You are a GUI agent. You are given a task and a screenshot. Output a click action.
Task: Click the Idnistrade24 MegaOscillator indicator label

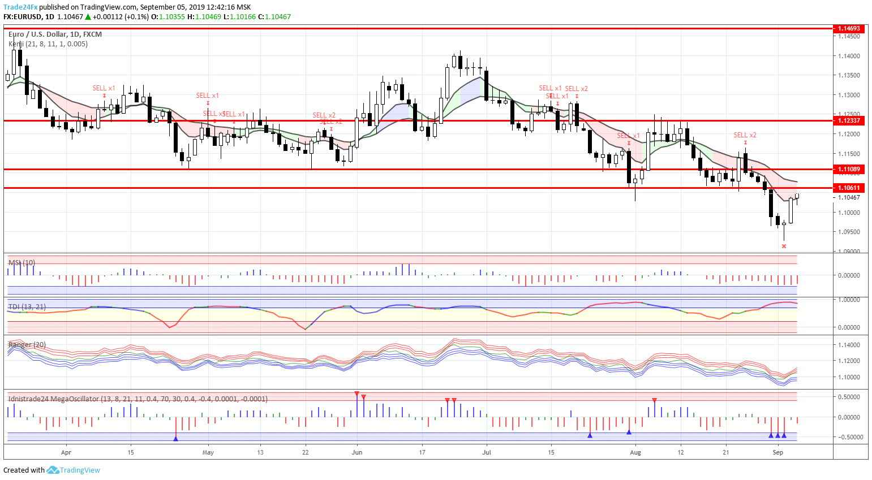pos(138,399)
